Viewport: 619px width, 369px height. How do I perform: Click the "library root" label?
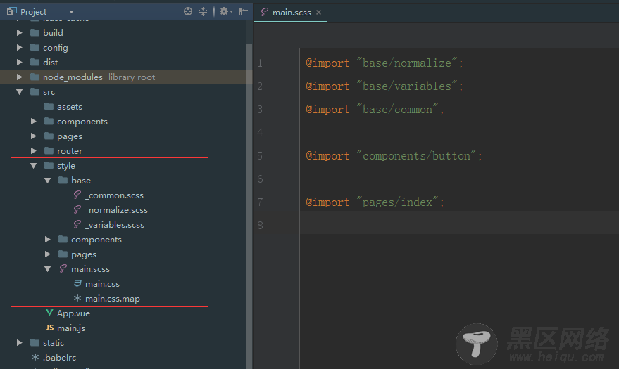(x=132, y=77)
